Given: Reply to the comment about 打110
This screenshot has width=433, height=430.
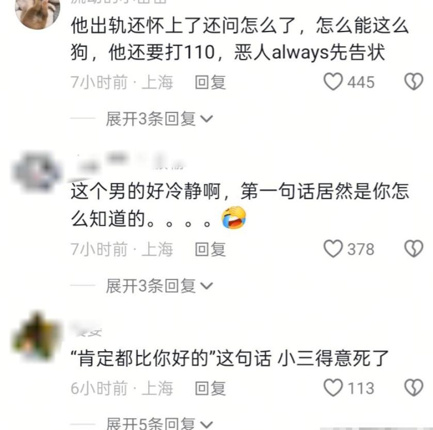Looking at the screenshot, I should pyautogui.click(x=210, y=82).
